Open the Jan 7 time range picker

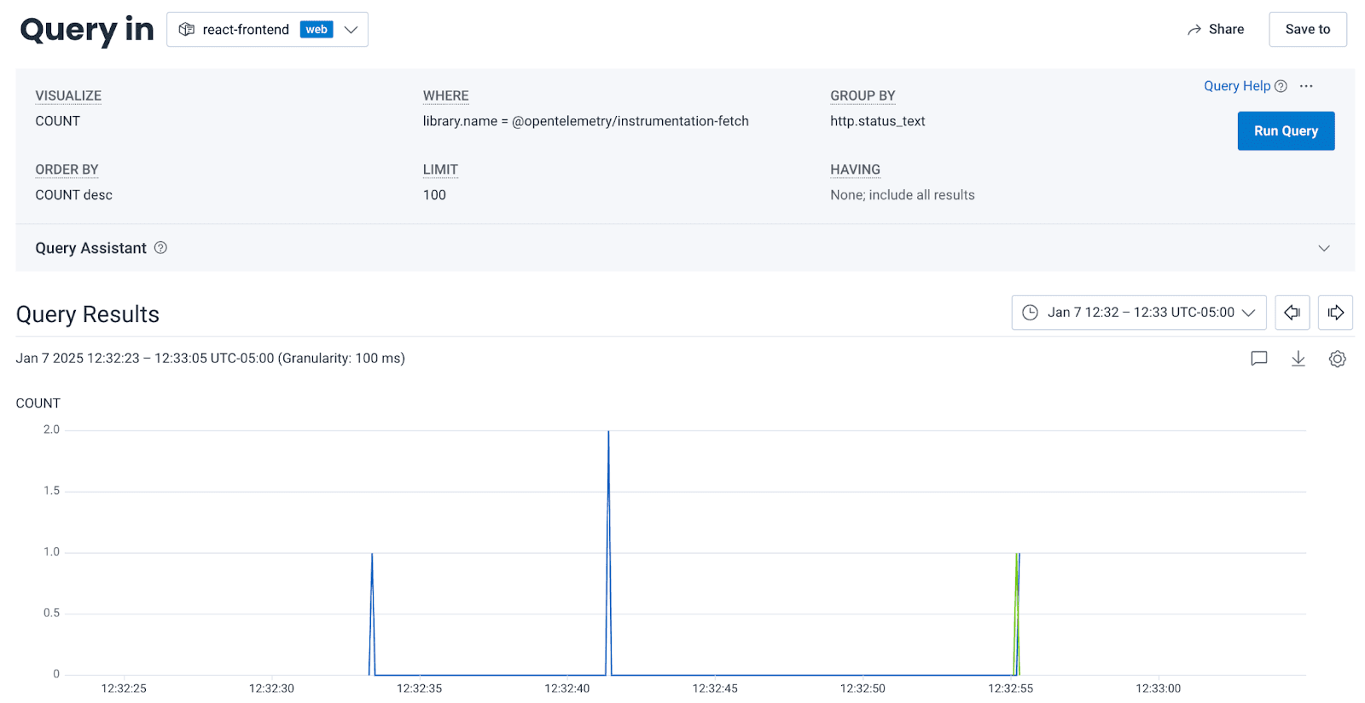[x=1138, y=313]
